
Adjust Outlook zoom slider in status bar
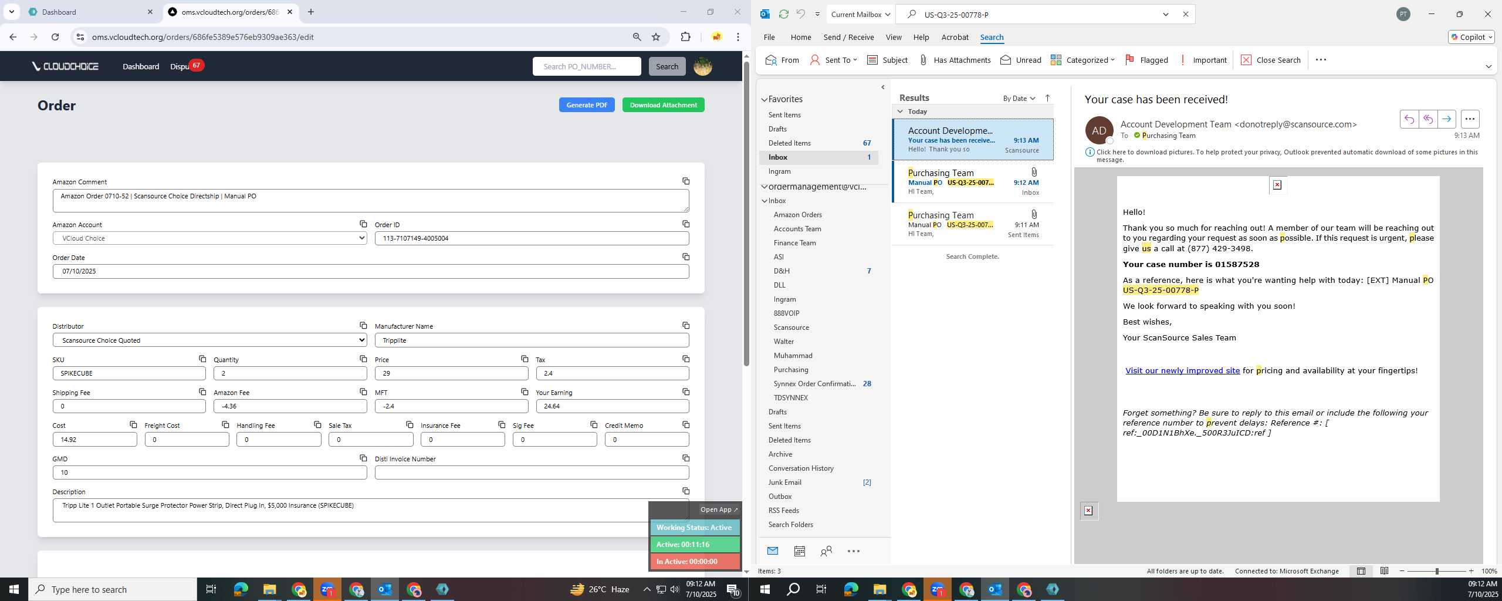click(x=1437, y=571)
